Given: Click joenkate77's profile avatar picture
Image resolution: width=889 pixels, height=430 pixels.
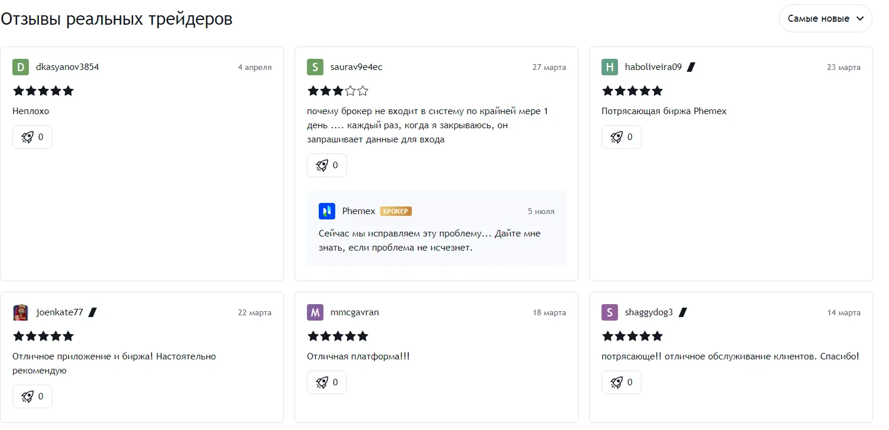Looking at the screenshot, I should (x=21, y=312).
